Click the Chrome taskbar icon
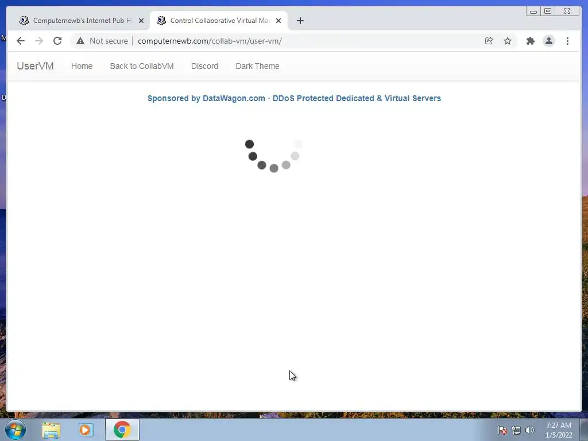The width and height of the screenshot is (588, 441). coord(122,430)
